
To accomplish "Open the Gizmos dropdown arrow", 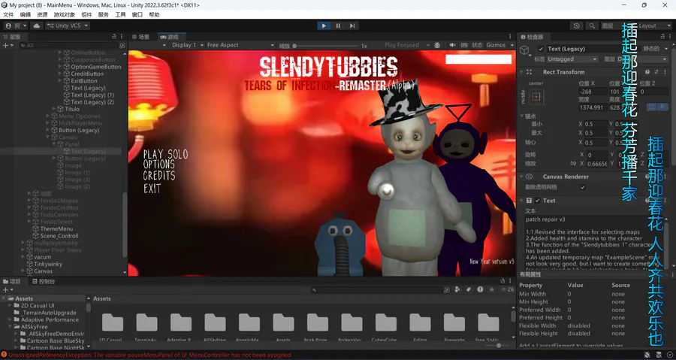I will (x=512, y=45).
